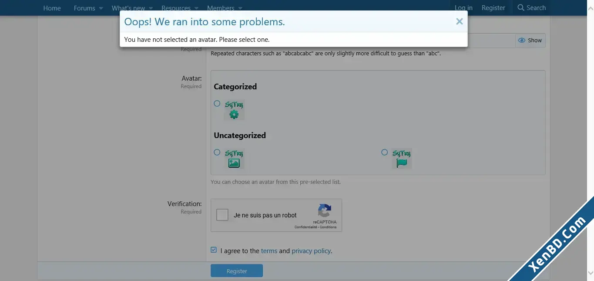The image size is (594, 281).
Task: Open What's new in the navigation
Action: 128,8
